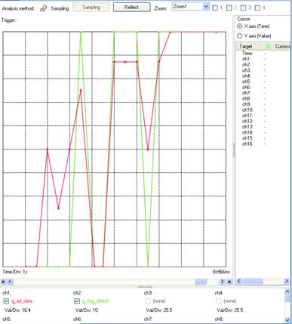The height and width of the screenshot is (324, 292).
Task: Click the Sampling button
Action: tap(91, 8)
